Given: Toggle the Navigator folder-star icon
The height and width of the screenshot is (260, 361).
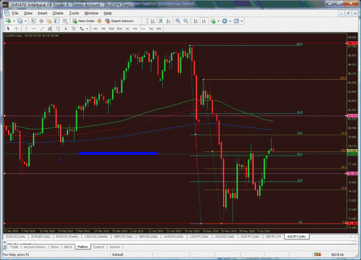Looking at the screenshot, I should click(49, 21).
